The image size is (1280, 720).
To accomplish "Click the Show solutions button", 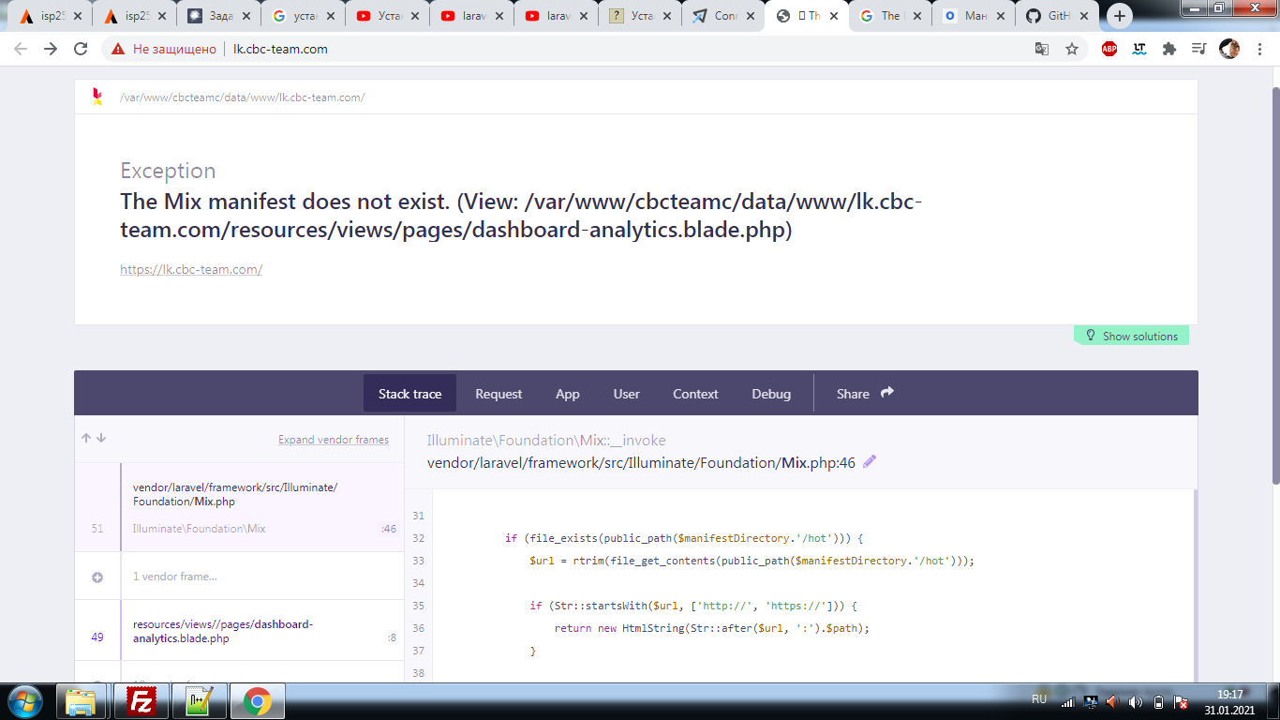I will [x=1132, y=336].
